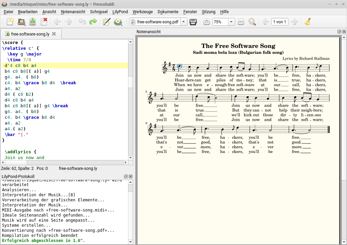347x245 pixels.
Task: Activate the magnifier glass tool
Action: (252, 22)
